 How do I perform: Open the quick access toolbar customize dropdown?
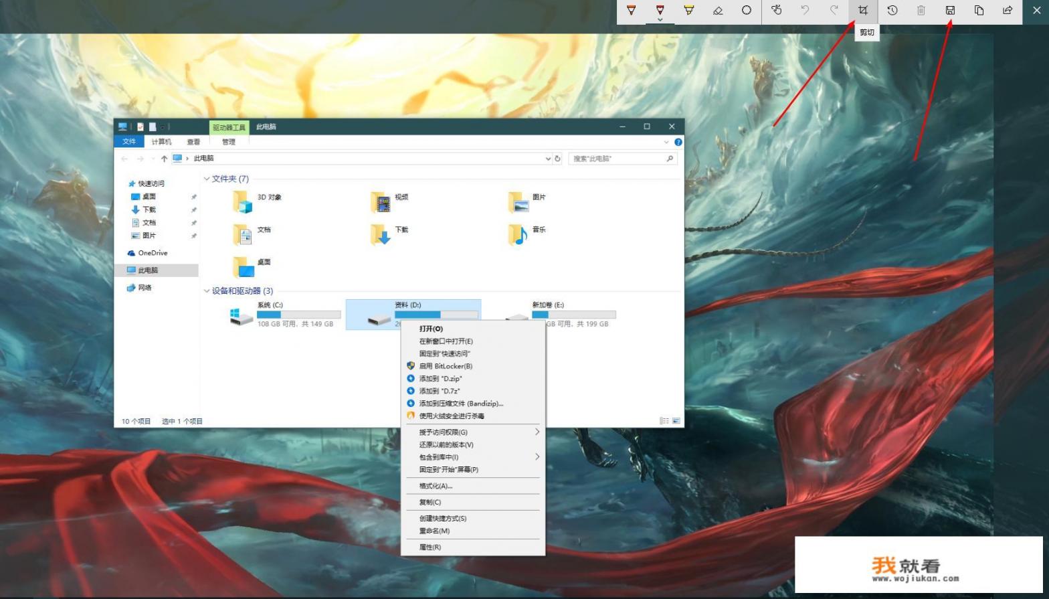163,126
